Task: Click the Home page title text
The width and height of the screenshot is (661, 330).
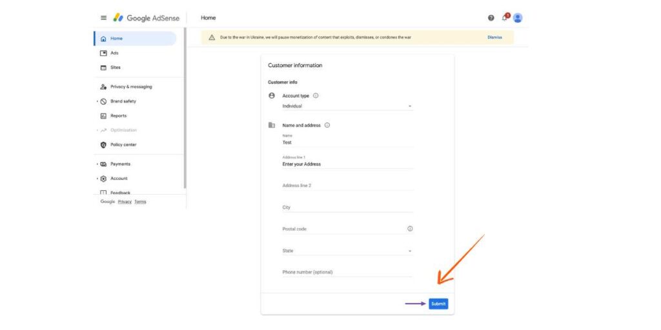Action: [x=208, y=18]
